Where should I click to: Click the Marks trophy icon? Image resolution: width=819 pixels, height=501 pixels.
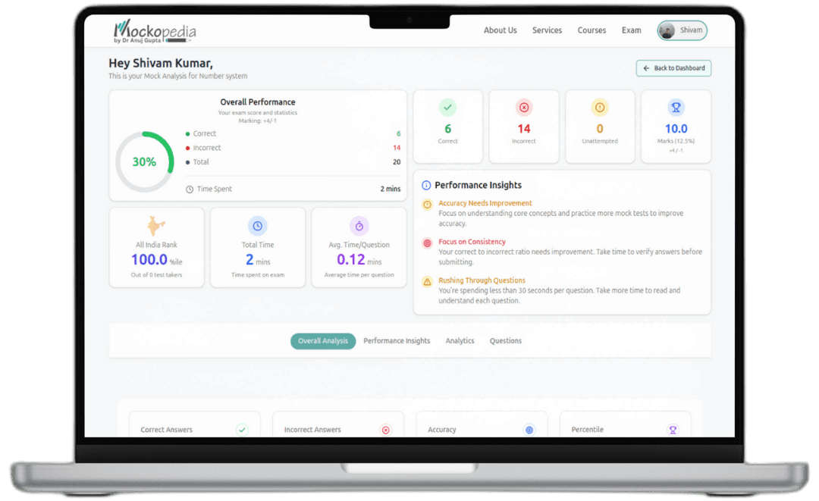[x=676, y=107]
